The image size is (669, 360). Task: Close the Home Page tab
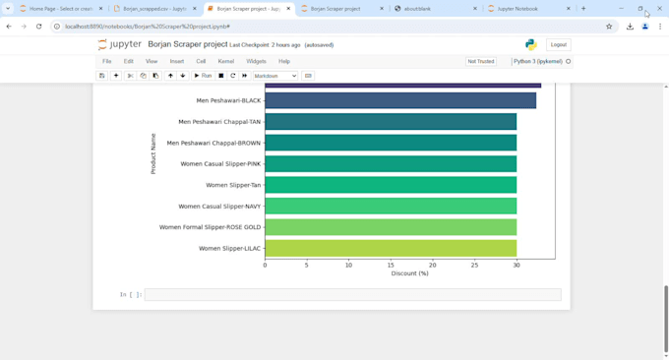100,9
